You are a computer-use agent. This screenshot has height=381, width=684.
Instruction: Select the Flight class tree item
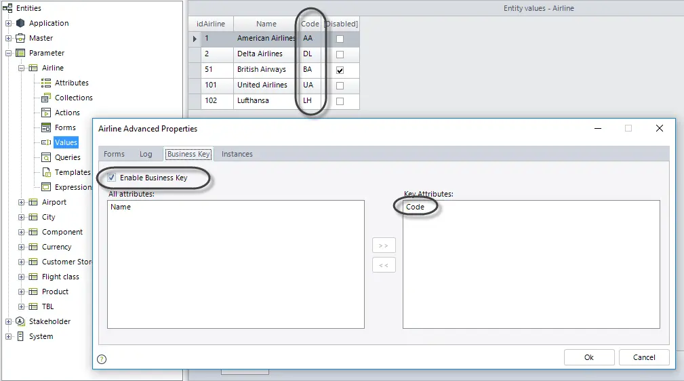tap(60, 277)
